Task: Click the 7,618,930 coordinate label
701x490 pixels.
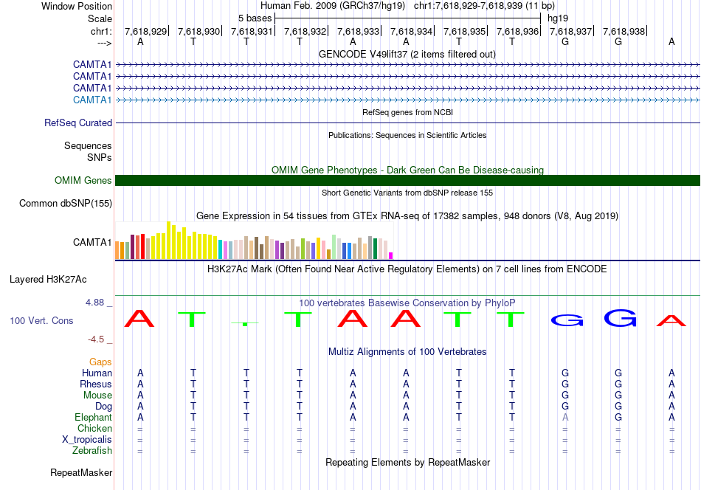Action: tap(198, 31)
